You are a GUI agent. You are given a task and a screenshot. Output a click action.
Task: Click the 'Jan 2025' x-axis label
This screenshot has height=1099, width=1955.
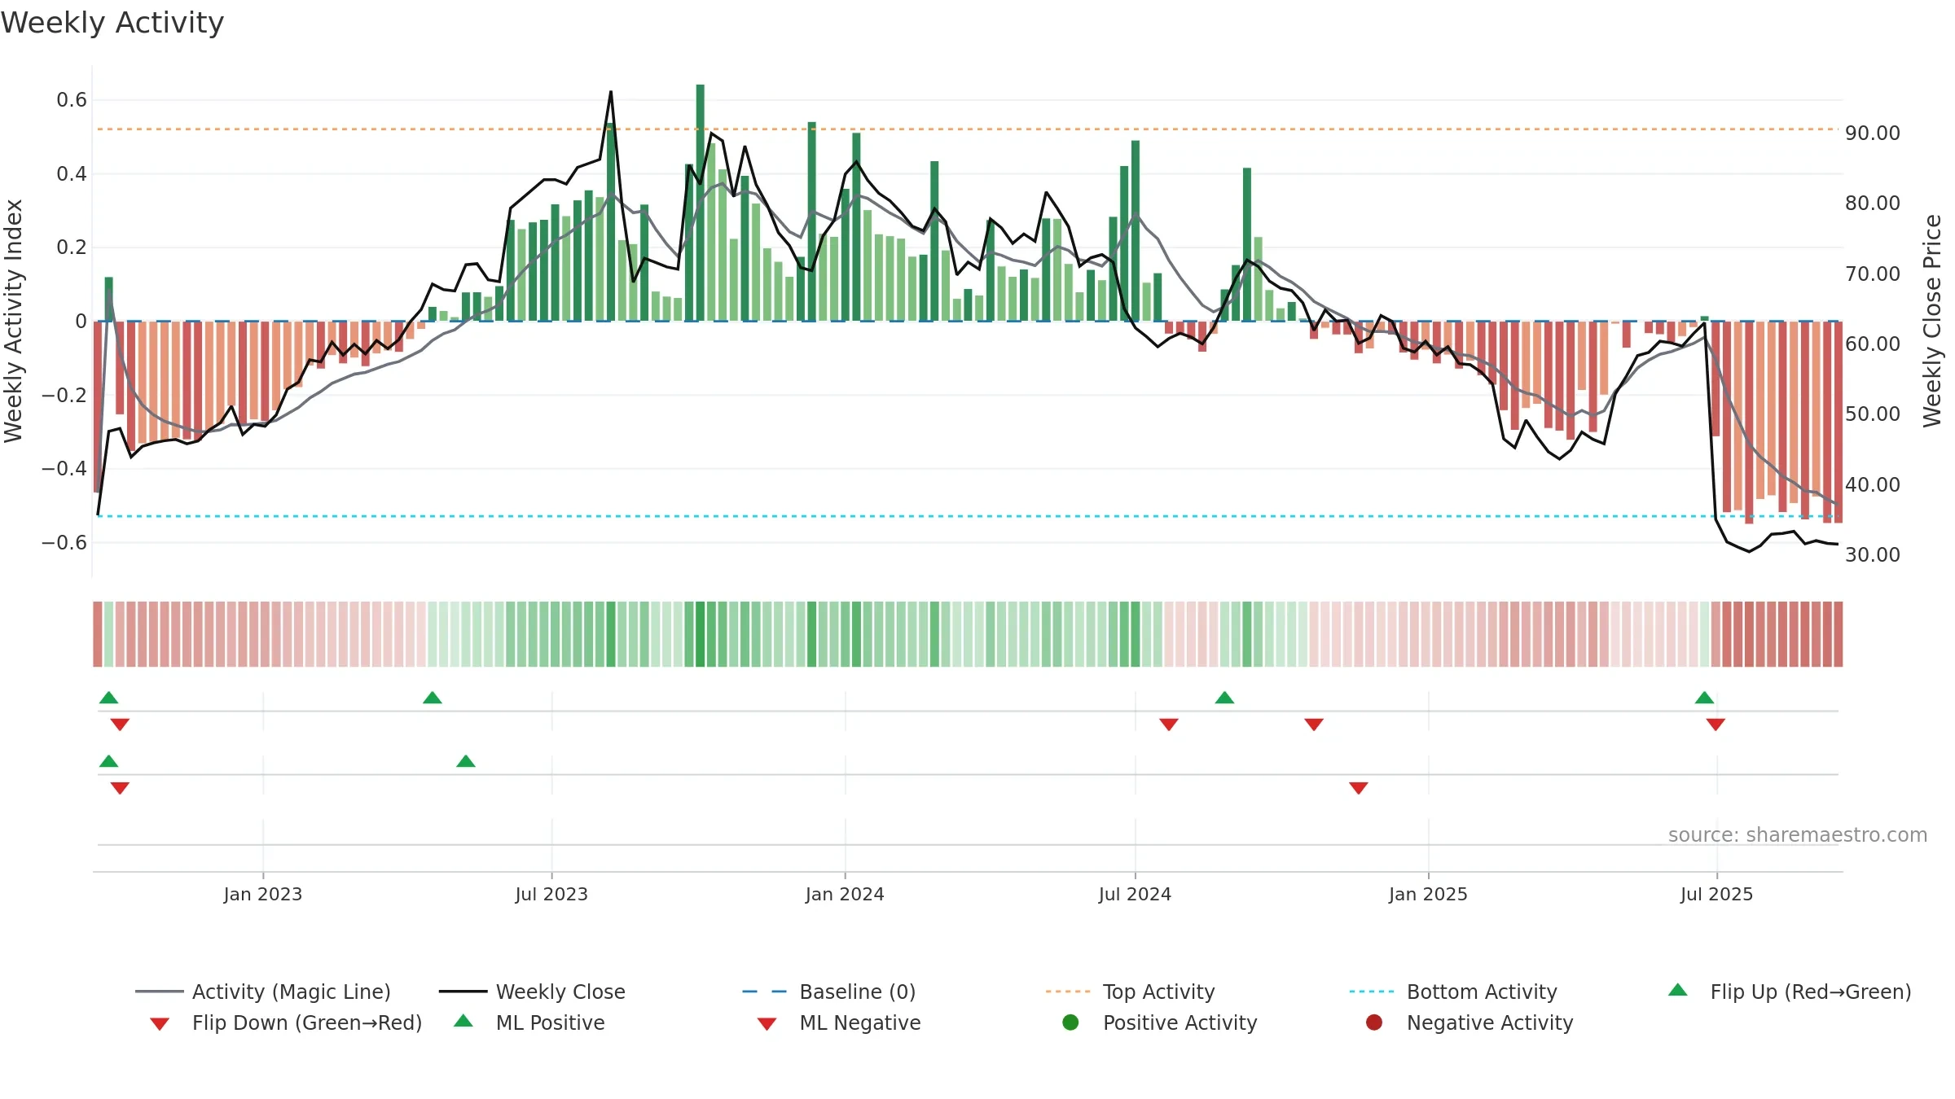coord(1428,894)
